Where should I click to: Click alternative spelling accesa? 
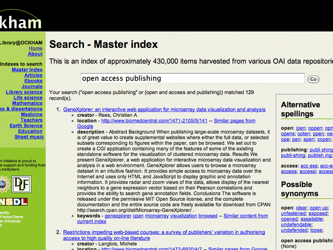point(289,171)
